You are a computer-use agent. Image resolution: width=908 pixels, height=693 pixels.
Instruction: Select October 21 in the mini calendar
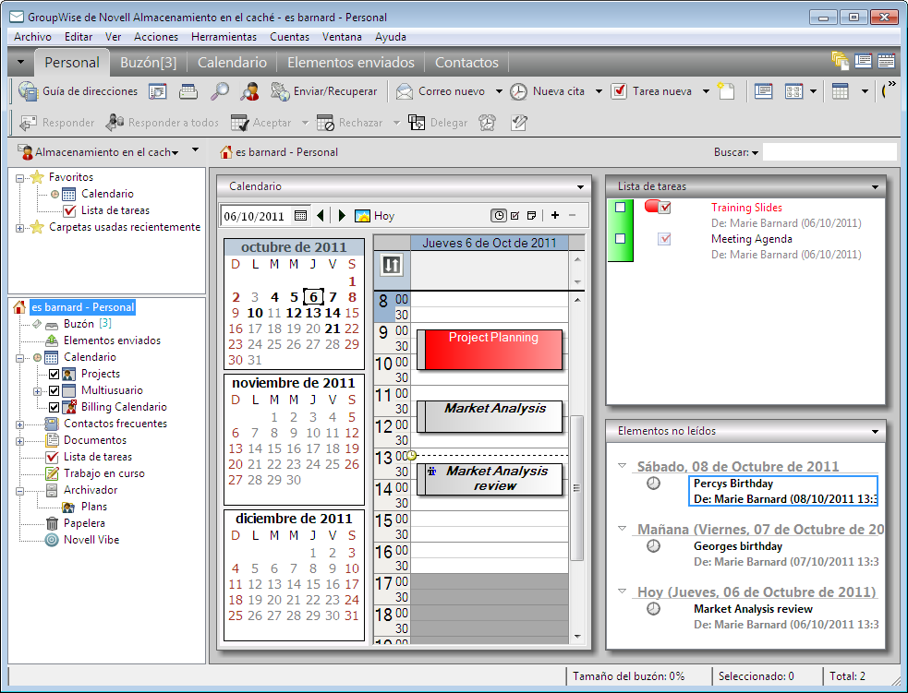[x=333, y=329]
